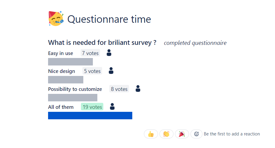This screenshot has width=275, height=148.
Task: Click the 8 votes badge
Action: (x=119, y=89)
